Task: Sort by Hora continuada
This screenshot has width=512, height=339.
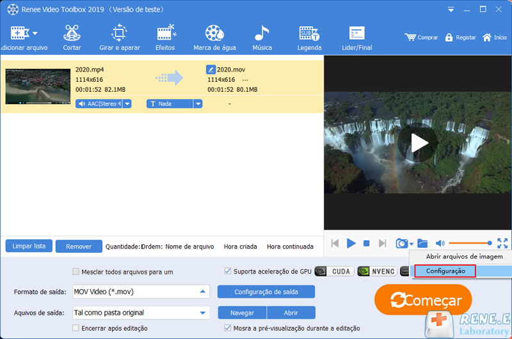Action: [x=290, y=247]
